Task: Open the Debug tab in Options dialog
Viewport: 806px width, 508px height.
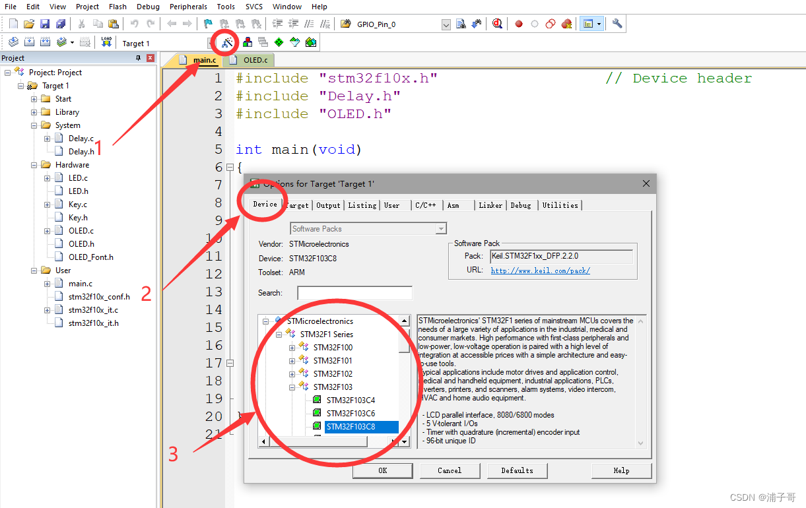Action: (x=521, y=205)
